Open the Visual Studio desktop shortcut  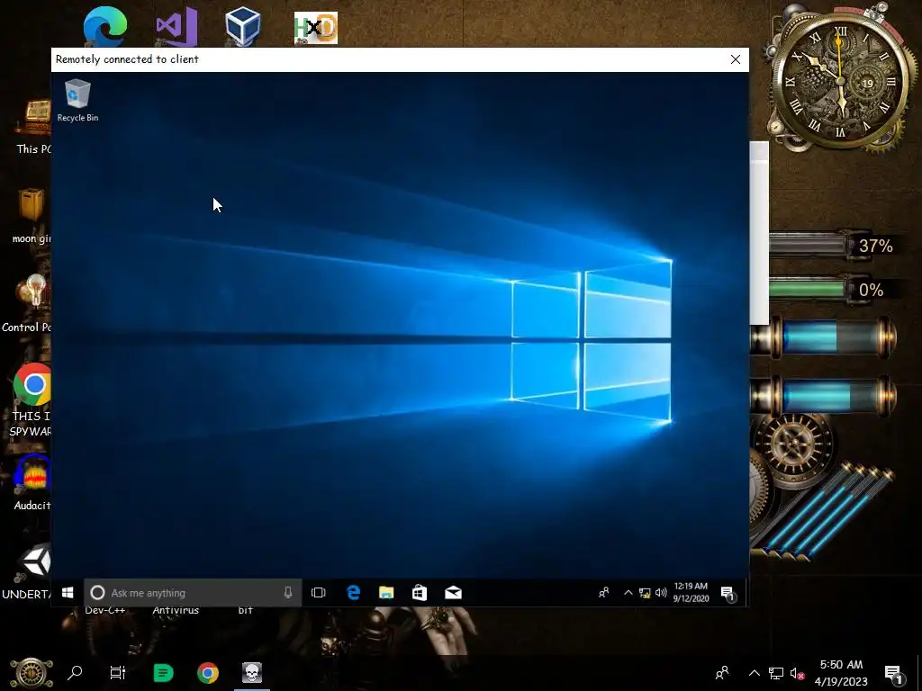click(176, 26)
